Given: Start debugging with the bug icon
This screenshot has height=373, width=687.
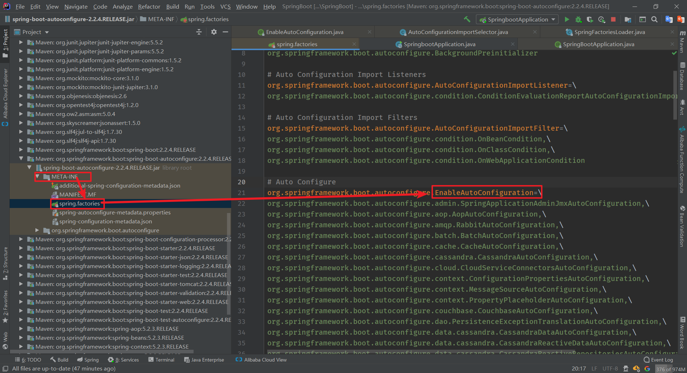Looking at the screenshot, I should pyautogui.click(x=578, y=19).
